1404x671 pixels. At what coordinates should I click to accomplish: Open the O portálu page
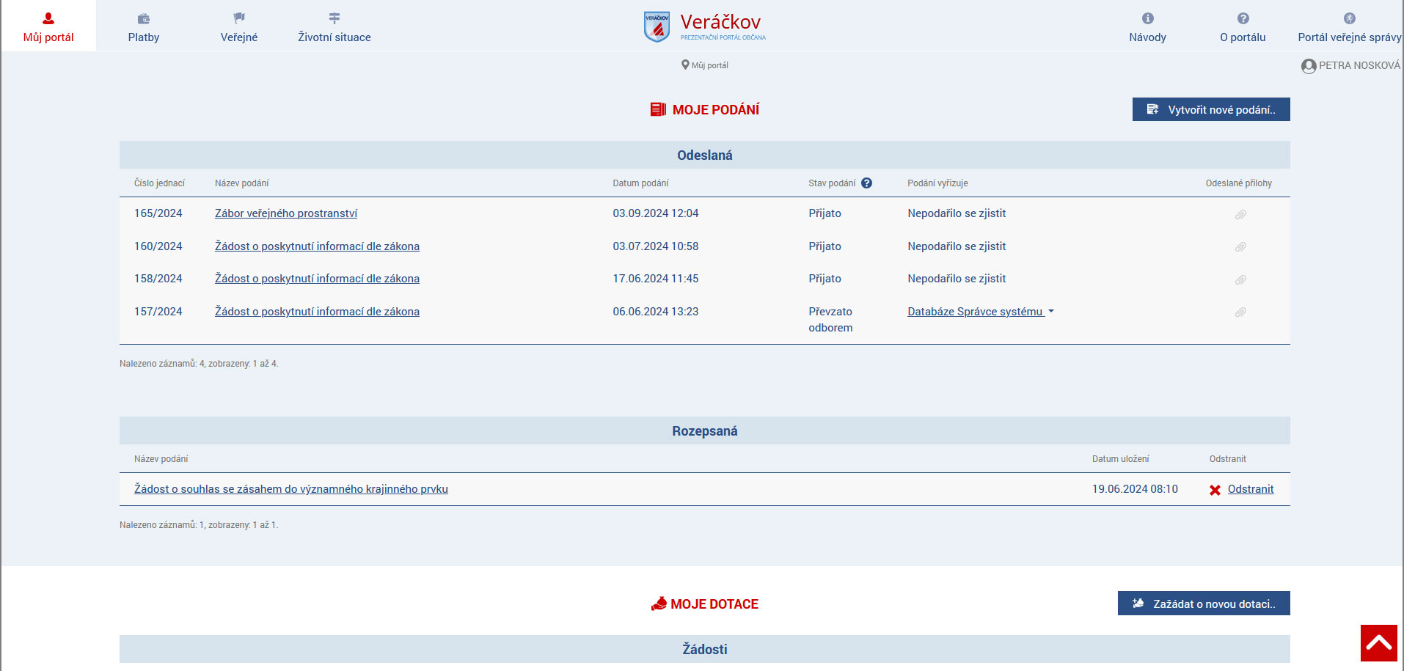pyautogui.click(x=1243, y=27)
